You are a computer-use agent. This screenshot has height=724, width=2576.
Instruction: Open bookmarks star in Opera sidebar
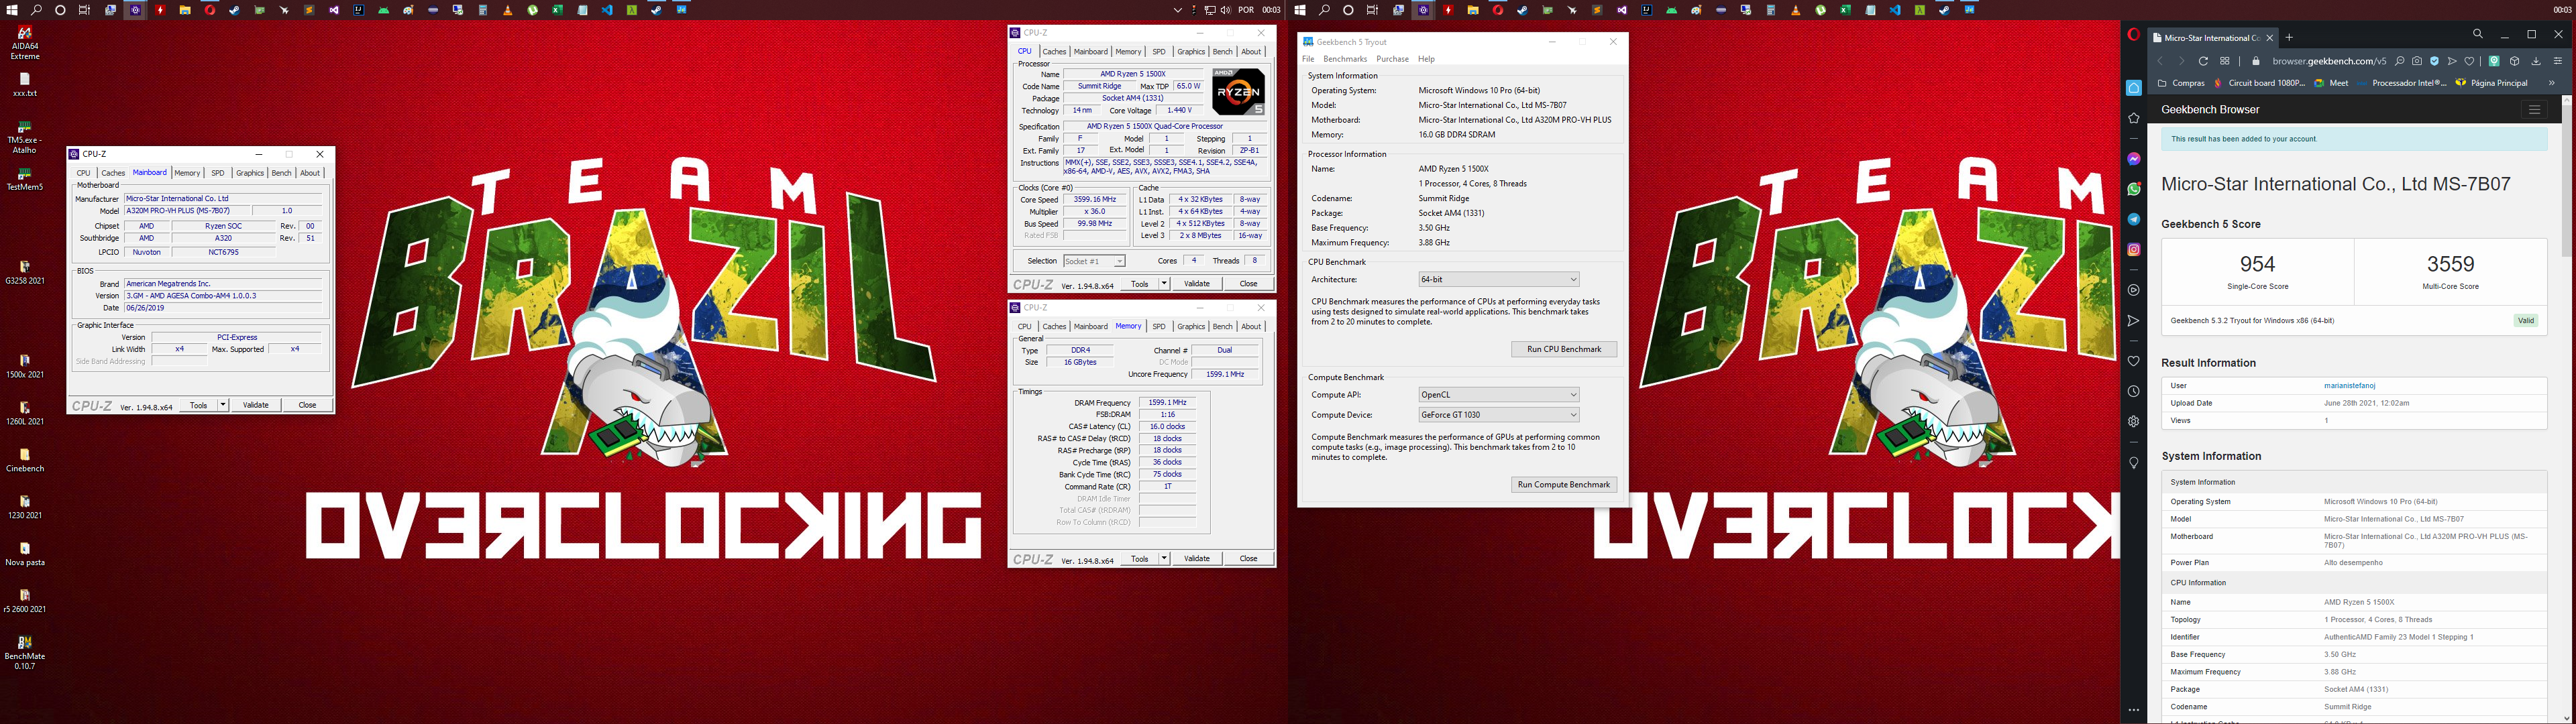pos(2133,118)
